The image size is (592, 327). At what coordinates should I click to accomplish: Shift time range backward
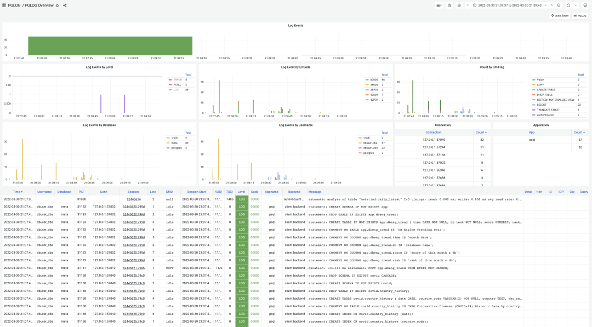click(468, 5)
